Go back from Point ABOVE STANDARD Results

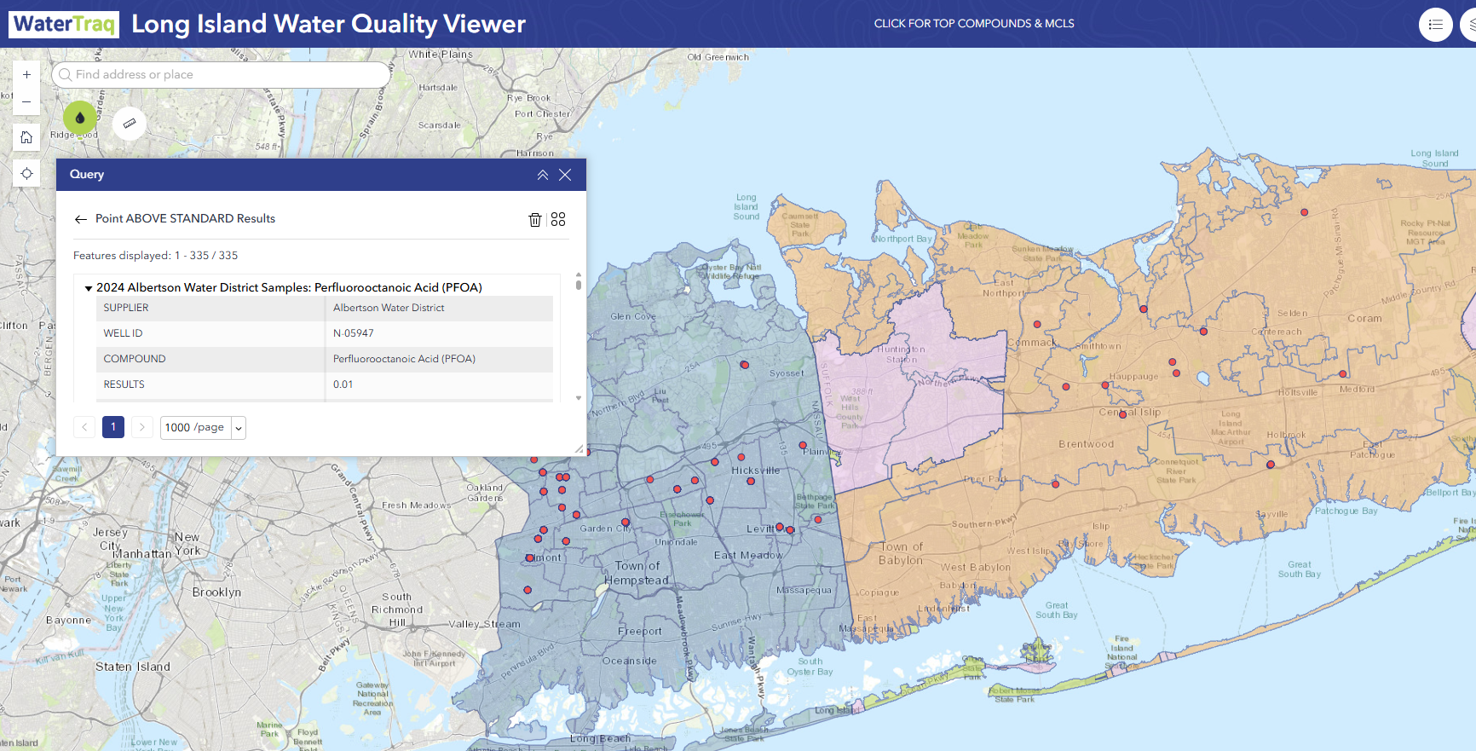(81, 219)
